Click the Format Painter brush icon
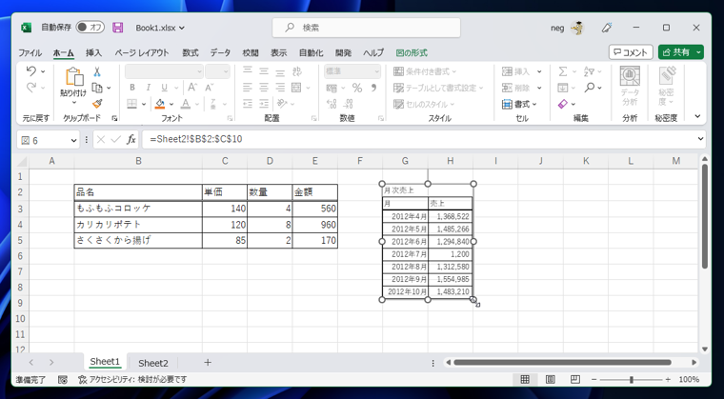 point(97,104)
